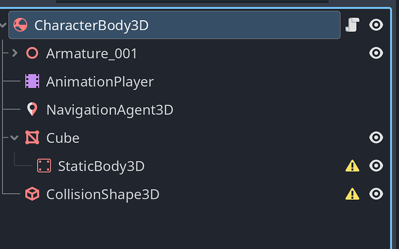The image size is (399, 249).
Task: Expand the Armature_001 node
Action: [x=15, y=53]
